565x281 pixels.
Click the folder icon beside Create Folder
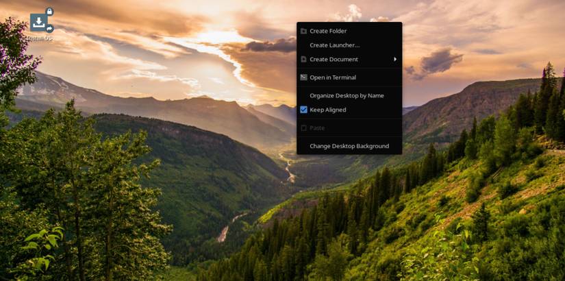(303, 31)
